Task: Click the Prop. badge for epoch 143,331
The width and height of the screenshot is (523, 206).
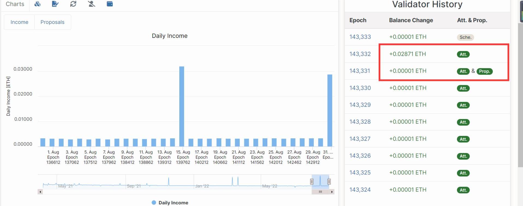Action: (x=484, y=71)
